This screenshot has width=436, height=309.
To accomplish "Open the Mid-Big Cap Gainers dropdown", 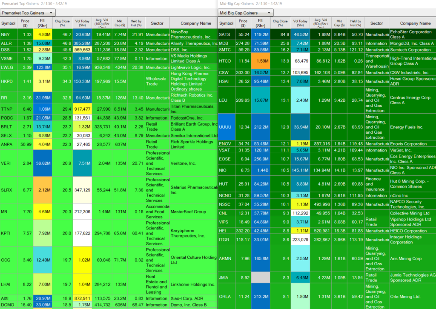I will (x=246, y=13).
